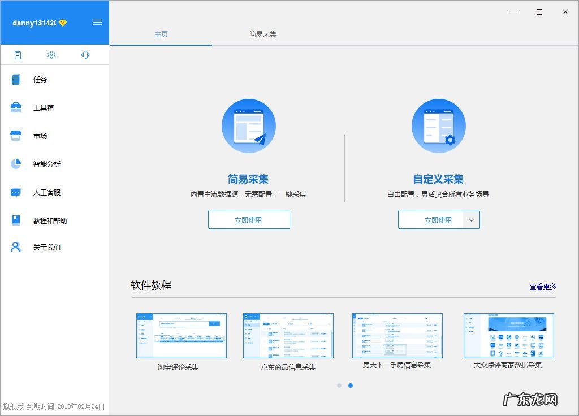Open the 淘宝评论采集 tutorial thumbnail
This screenshot has width=579, height=416.
(x=181, y=336)
